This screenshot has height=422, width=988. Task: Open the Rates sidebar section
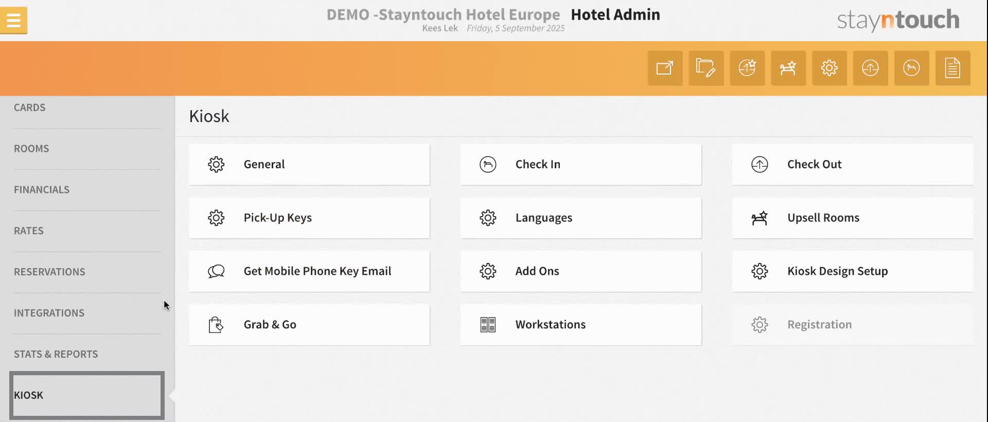pyautogui.click(x=87, y=231)
